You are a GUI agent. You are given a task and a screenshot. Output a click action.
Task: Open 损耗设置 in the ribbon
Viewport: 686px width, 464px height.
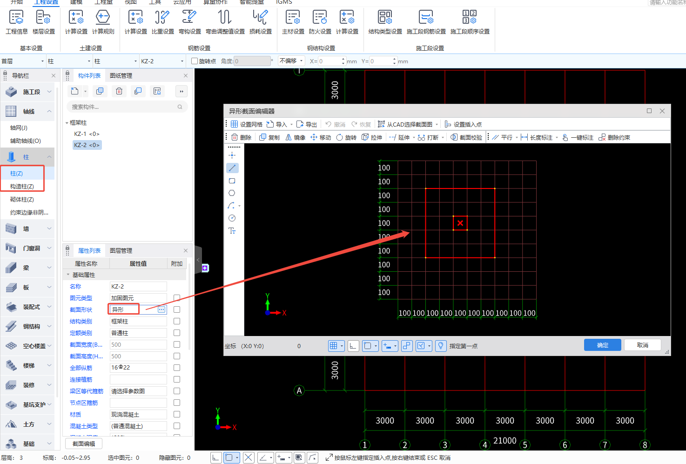pos(261,22)
